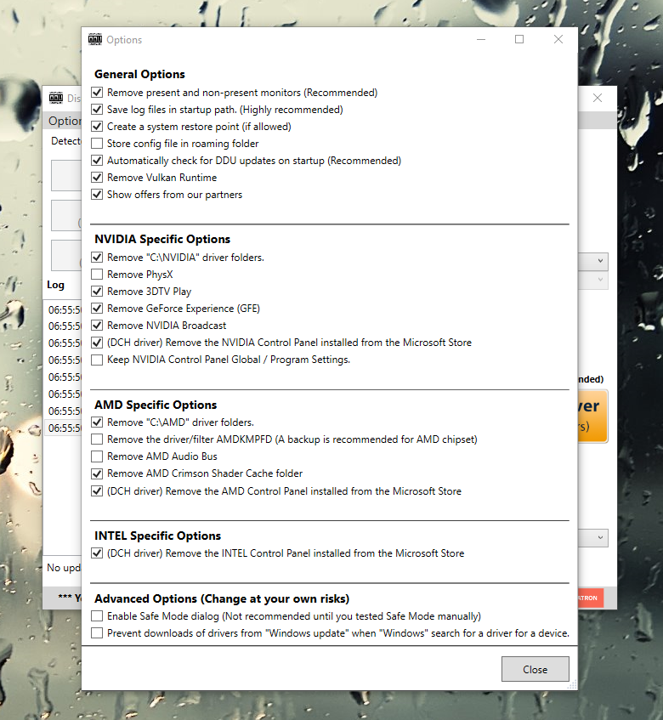This screenshot has width=663, height=720.
Task: Close the background DDU main window
Action: point(598,98)
